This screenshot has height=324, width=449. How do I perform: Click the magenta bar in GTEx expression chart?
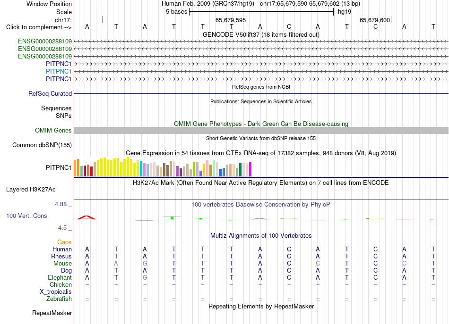coord(250,169)
